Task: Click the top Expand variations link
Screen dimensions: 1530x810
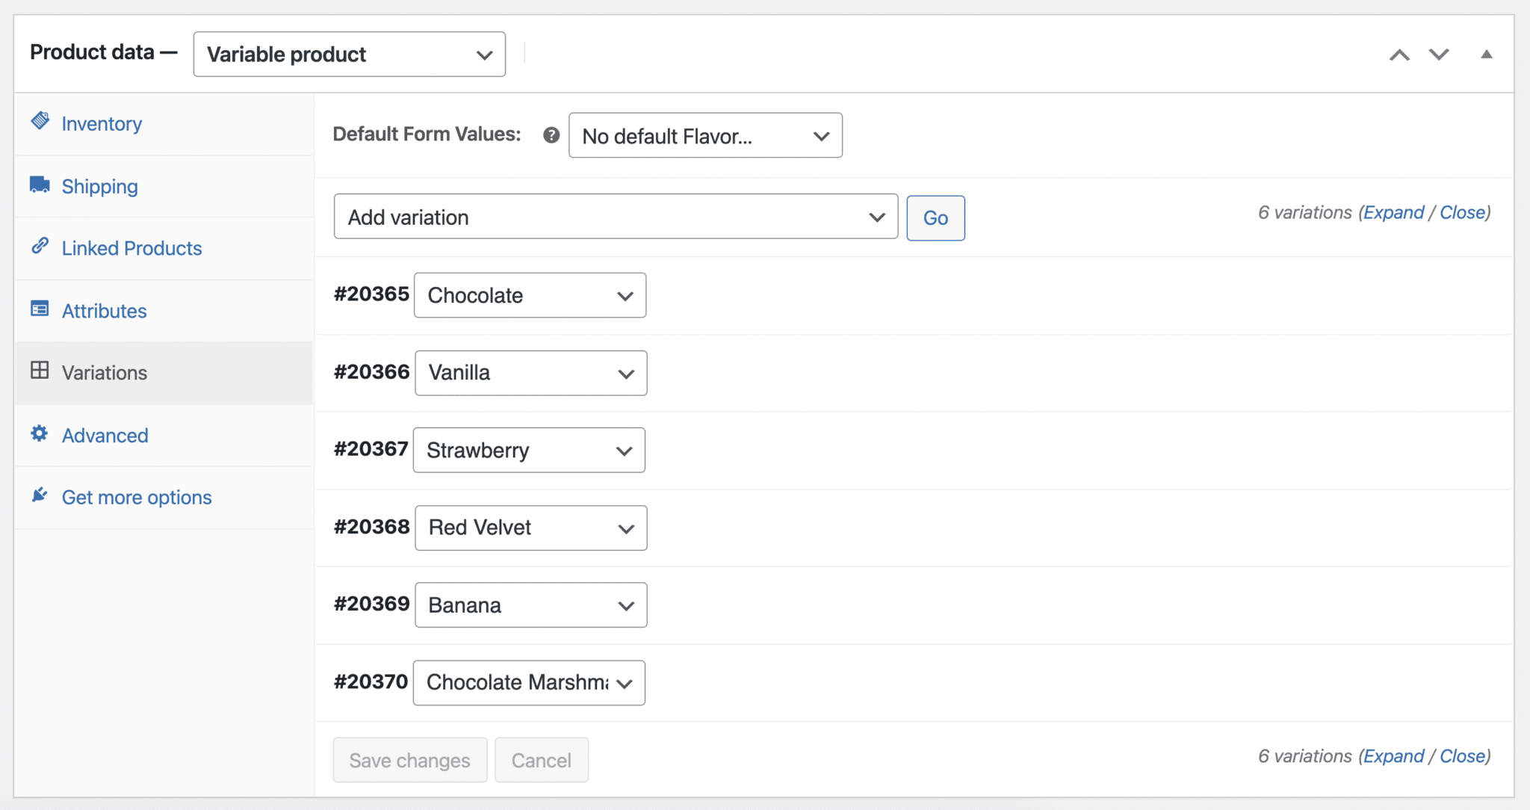Action: (1393, 213)
